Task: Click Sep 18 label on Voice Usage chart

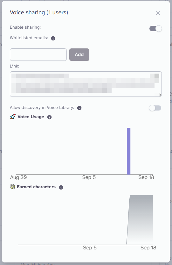Action: 146,177
